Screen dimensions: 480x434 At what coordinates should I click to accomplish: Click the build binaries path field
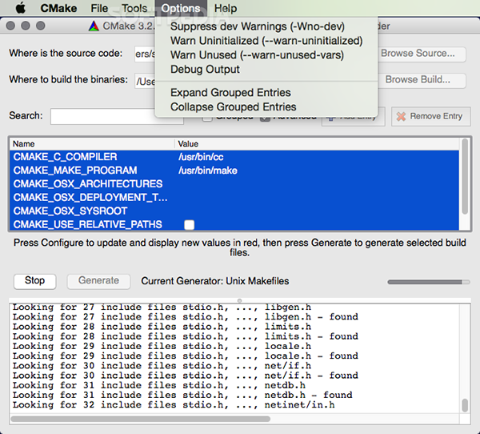(145, 81)
